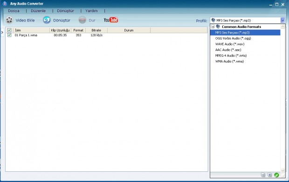289x182 pixels.
Task: Click the blue Dönüştür convert icon
Action: coord(47,20)
